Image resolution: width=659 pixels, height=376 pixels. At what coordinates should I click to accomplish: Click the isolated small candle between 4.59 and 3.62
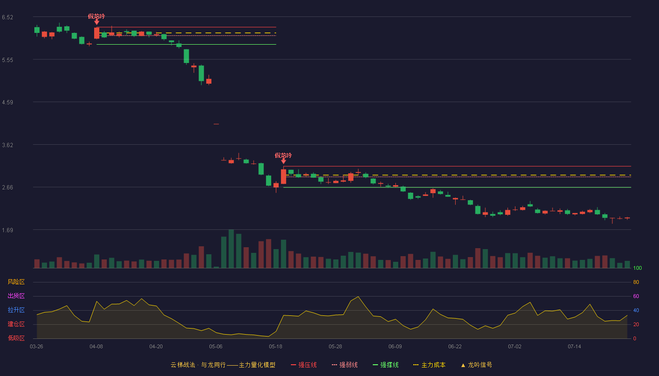(216, 124)
